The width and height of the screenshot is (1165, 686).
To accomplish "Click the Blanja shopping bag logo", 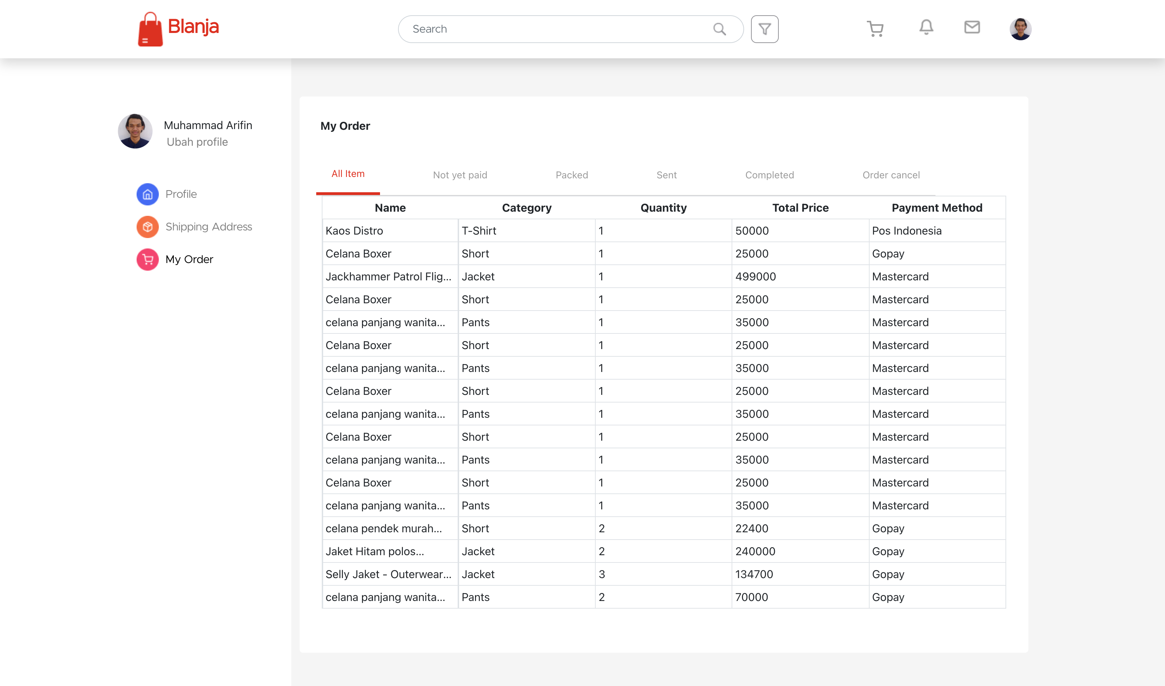I will coord(150,29).
